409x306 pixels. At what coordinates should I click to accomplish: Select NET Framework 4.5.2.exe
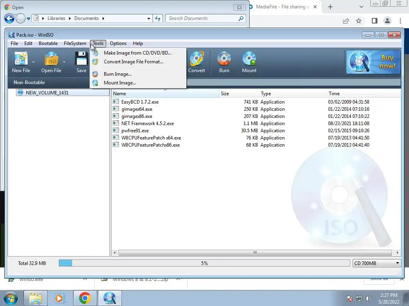147,124
